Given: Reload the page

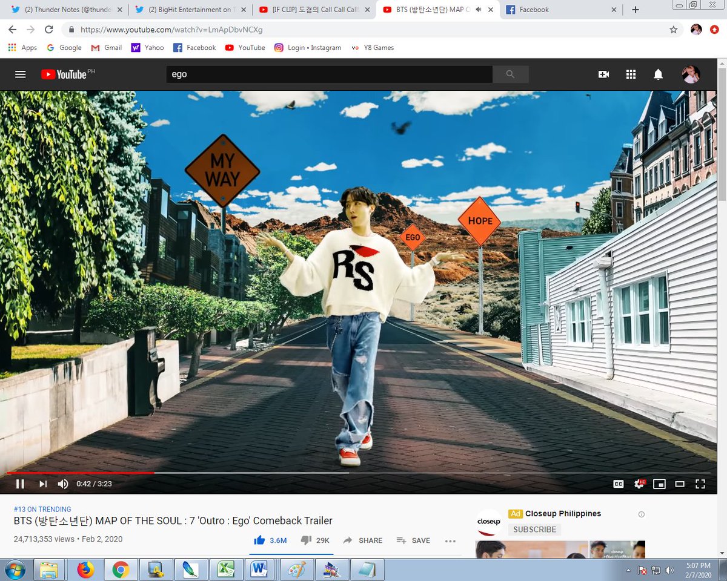Looking at the screenshot, I should [48, 30].
